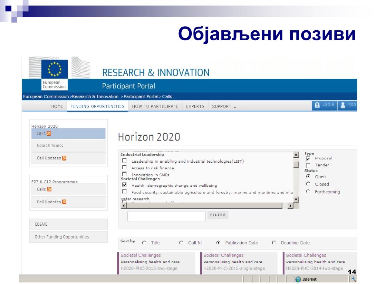
Task: Click the filter text input field
Action: pyautogui.click(x=166, y=216)
